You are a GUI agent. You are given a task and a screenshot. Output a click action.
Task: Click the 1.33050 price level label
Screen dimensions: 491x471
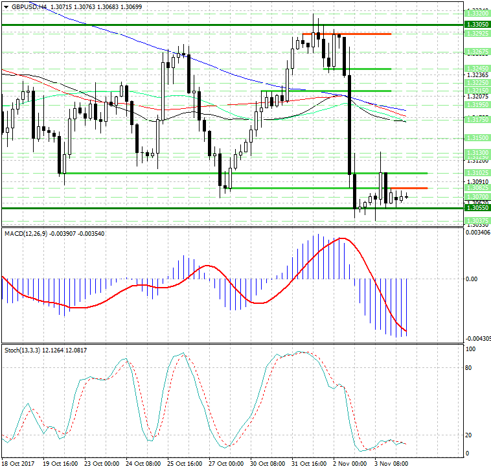pyautogui.click(x=477, y=24)
